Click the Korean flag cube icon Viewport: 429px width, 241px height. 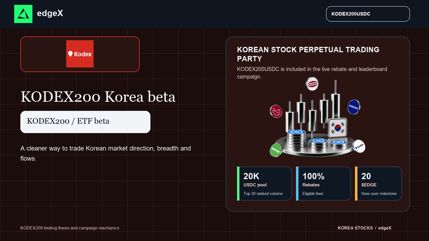[x=338, y=127]
